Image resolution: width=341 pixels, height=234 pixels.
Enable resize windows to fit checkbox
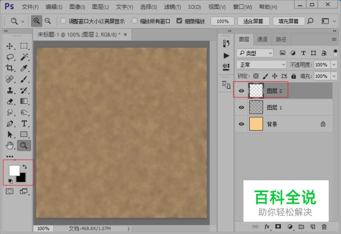pyautogui.click(x=63, y=21)
